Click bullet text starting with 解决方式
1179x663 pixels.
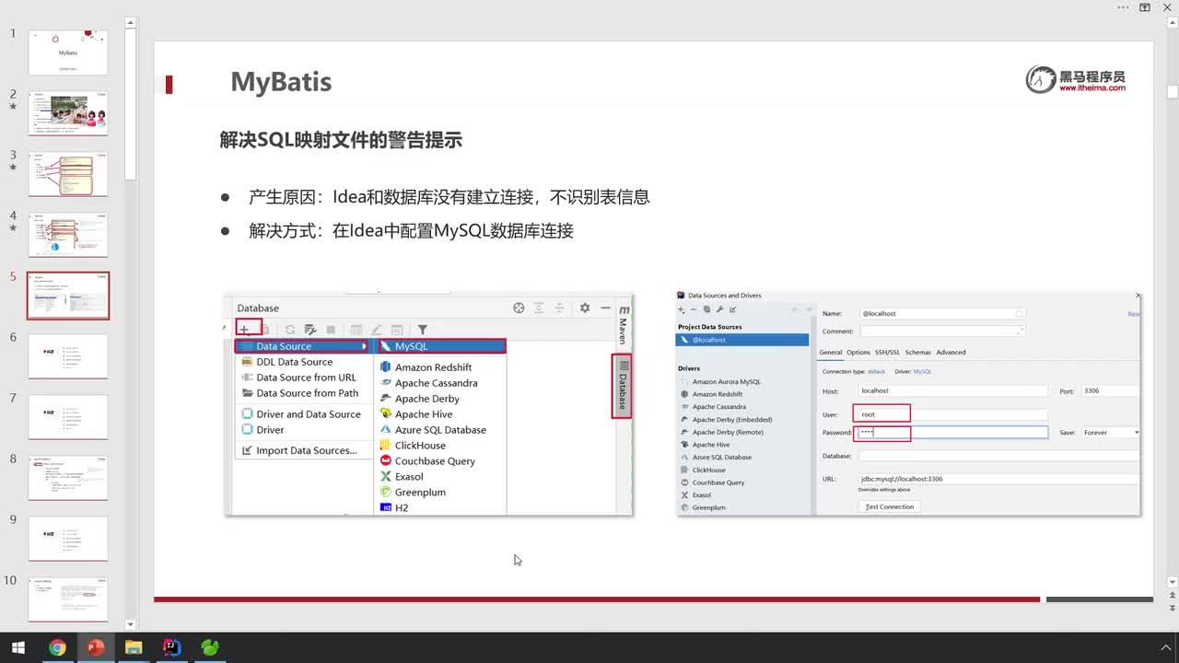[x=411, y=230]
